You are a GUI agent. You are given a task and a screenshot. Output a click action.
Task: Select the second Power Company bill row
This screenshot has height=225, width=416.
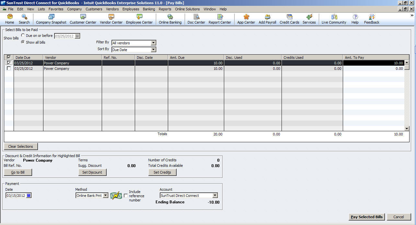coord(204,69)
